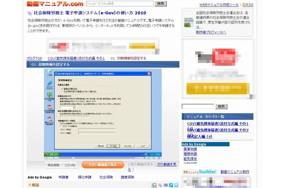Screen dimensions: 283x188
Task: Tick the password protection checkbox in the dialog
Action: point(61,126)
